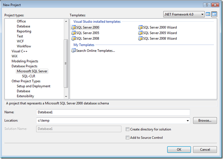Image resolution: width=223 pixels, height=159 pixels.
Task: Select Extensibility project type
Action: (x=26, y=96)
